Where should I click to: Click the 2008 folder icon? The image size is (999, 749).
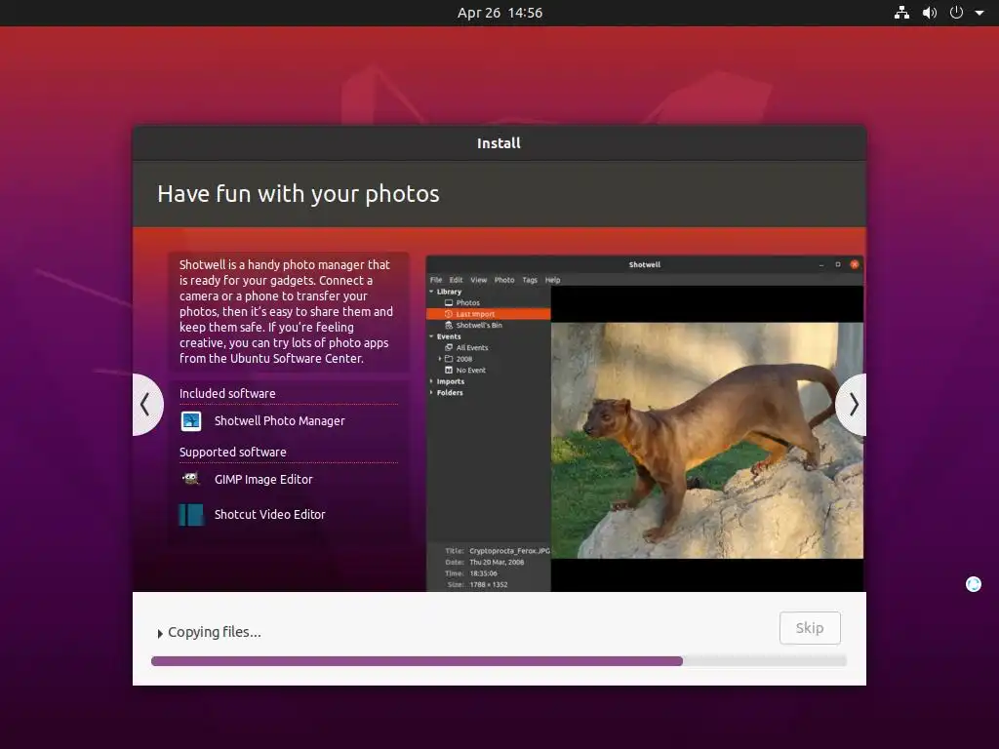[449, 359]
